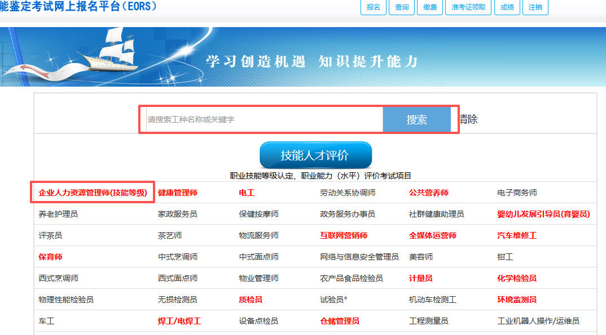This screenshot has width=606, height=335.
Task: Click 清除 next to the search button
Action: [468, 119]
